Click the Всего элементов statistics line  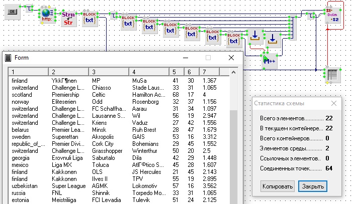click(x=296, y=118)
